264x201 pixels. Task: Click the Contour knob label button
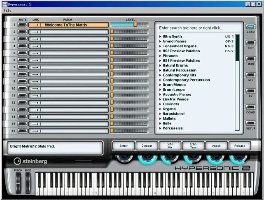(147, 146)
